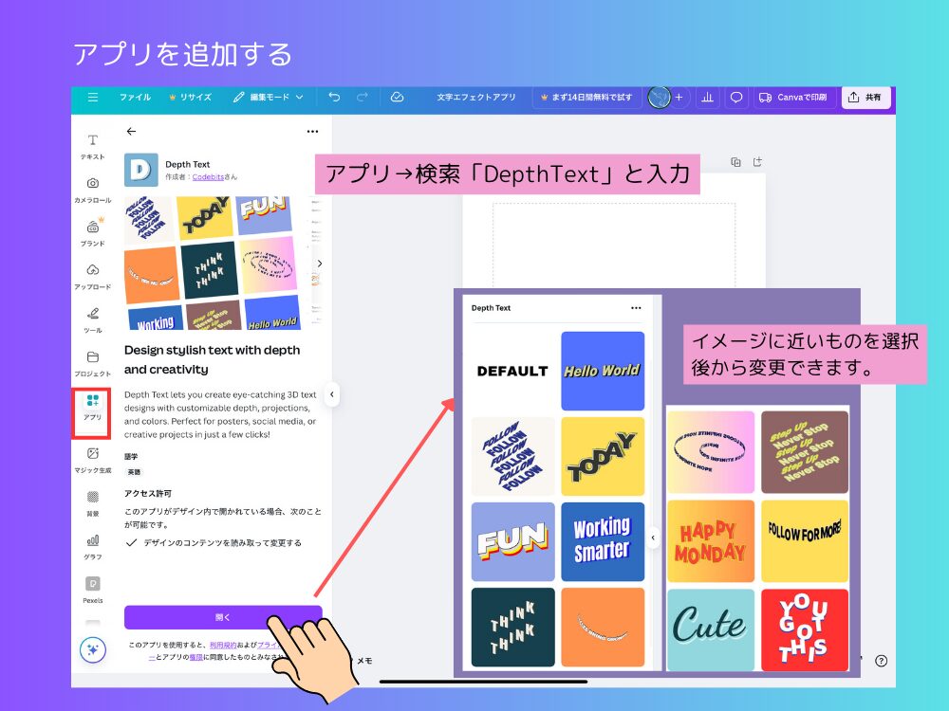This screenshot has width=949, height=711.
Task: Open the comment speech bubble icon
Action: tap(735, 98)
